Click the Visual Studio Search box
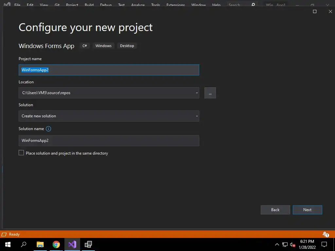Screen dimensions: 335x251 click(x=242, y=5)
